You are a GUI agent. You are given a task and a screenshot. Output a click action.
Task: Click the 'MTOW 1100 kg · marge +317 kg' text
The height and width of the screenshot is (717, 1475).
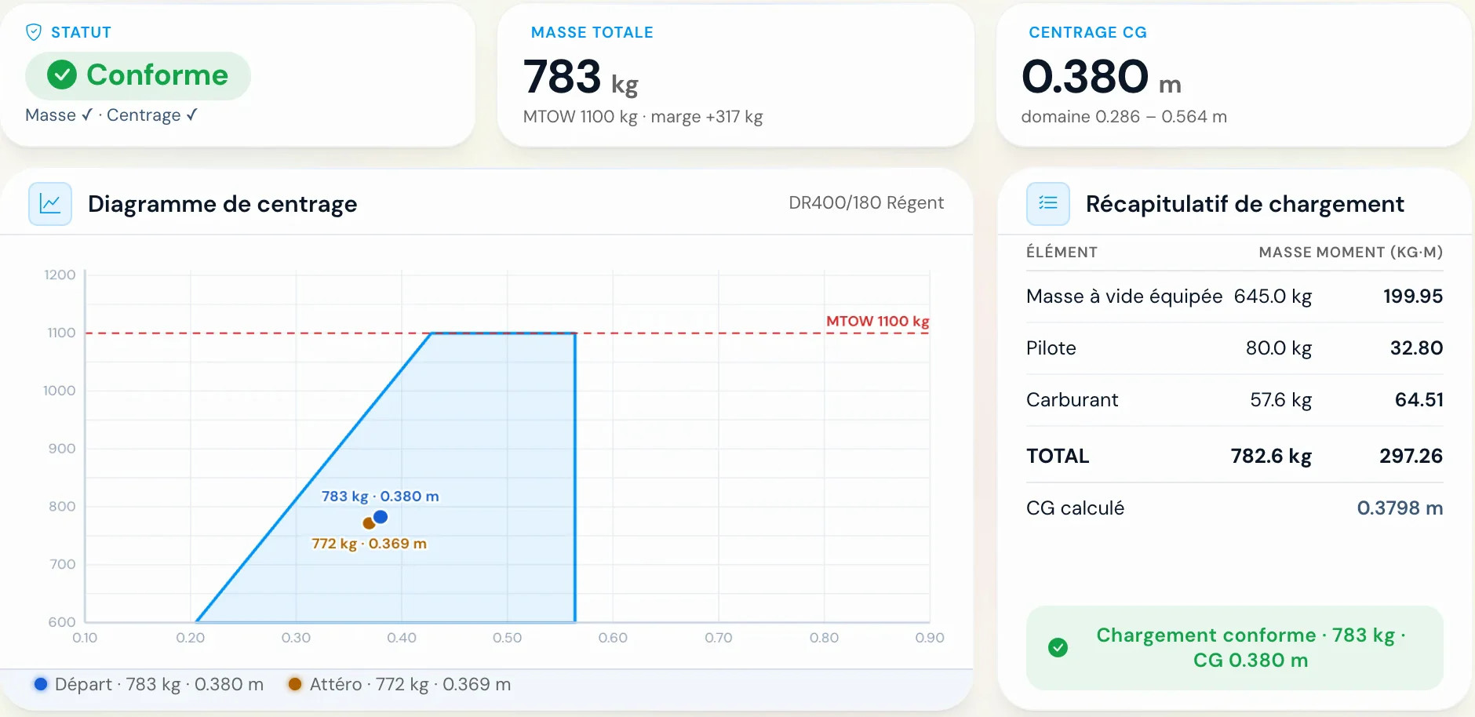[x=643, y=117]
